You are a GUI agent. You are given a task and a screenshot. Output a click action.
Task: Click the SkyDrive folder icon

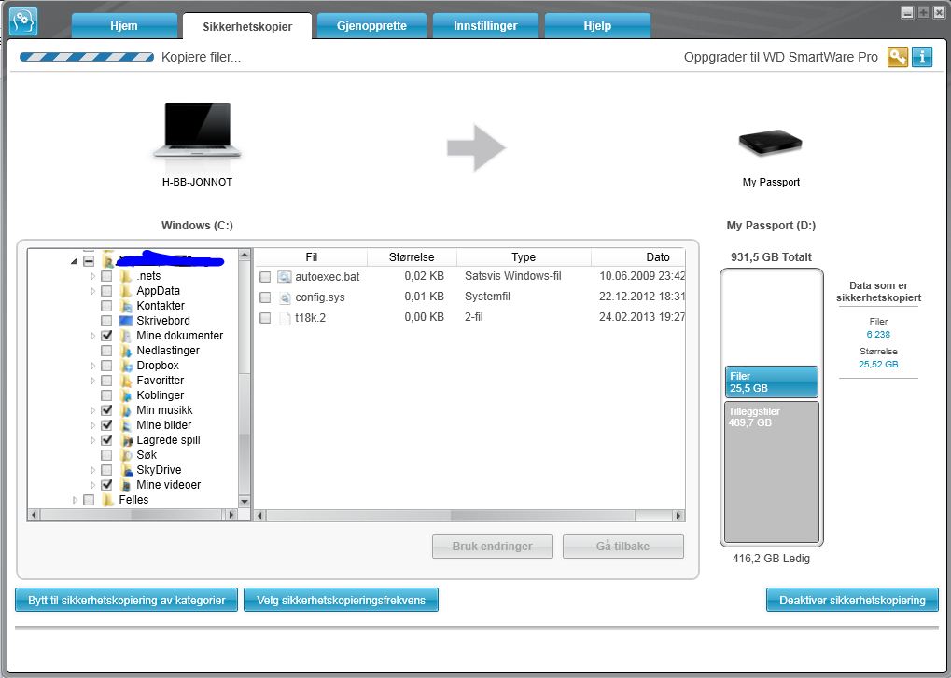(126, 470)
